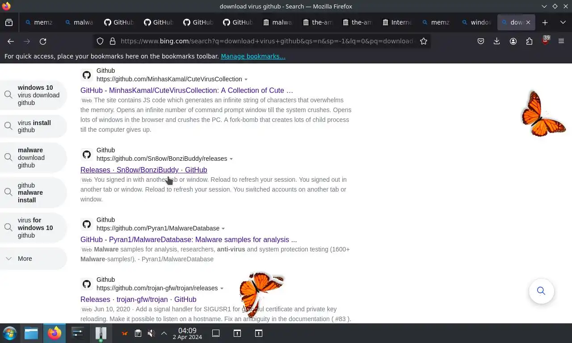
Task: Open system settings sliders taskbar icon
Action: pos(78,333)
